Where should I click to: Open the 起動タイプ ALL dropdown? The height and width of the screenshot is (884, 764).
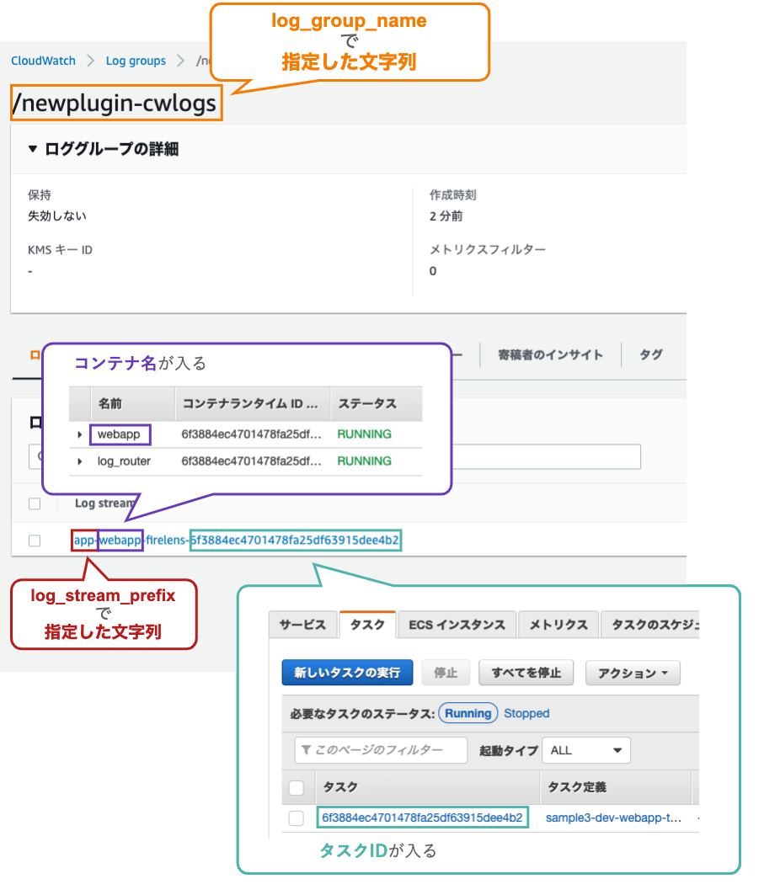click(x=586, y=750)
